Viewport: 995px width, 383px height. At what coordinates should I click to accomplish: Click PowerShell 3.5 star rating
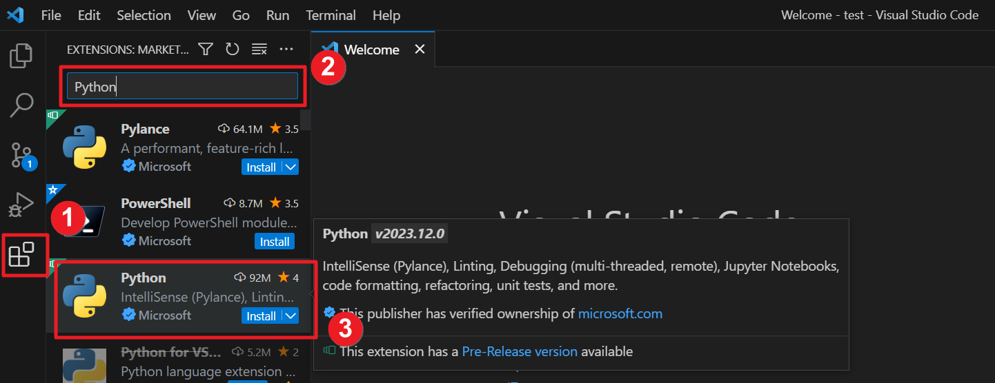tap(284, 203)
